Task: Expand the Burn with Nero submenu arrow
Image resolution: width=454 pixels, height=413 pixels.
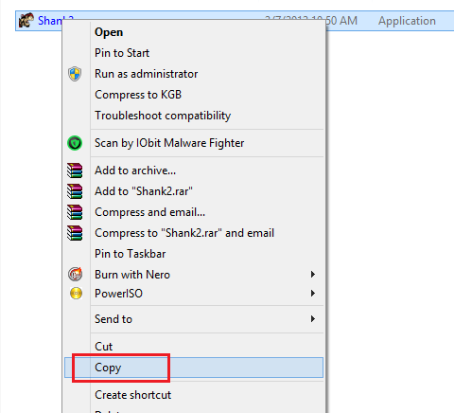Action: tap(313, 275)
